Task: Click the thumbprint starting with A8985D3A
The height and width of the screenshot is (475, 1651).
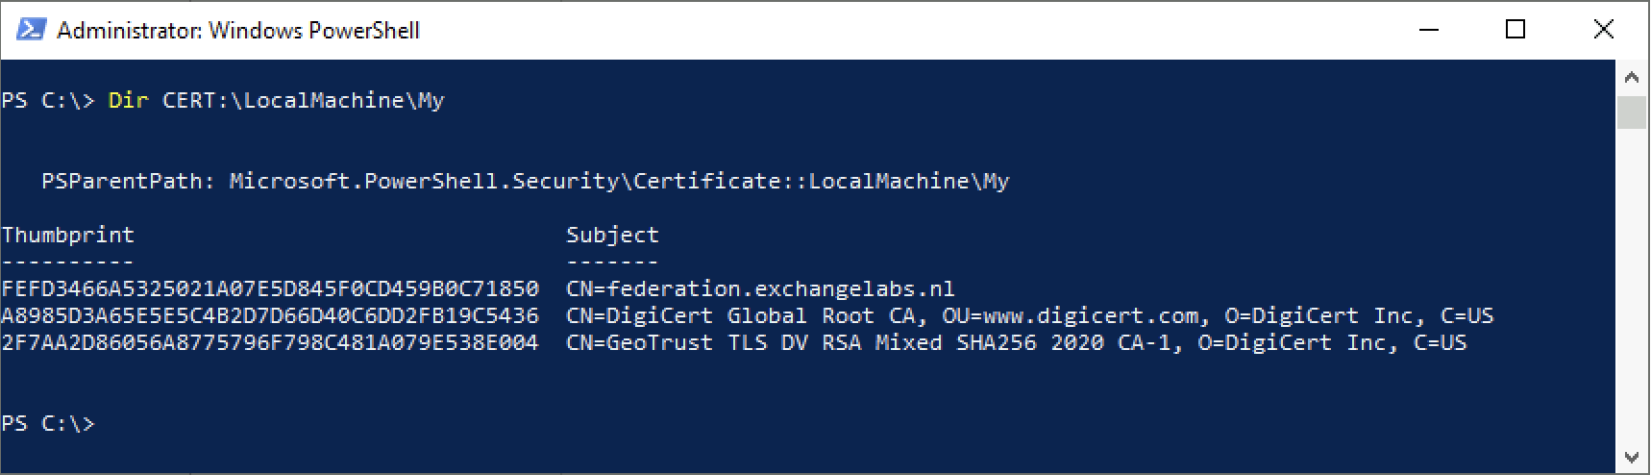Action: click(270, 315)
